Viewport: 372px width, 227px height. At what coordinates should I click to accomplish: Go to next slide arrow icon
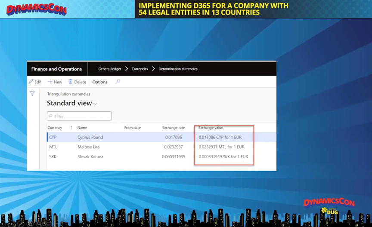pyautogui.click(x=12, y=224)
